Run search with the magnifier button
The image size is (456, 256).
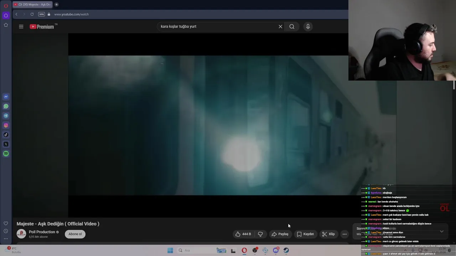tap(292, 26)
